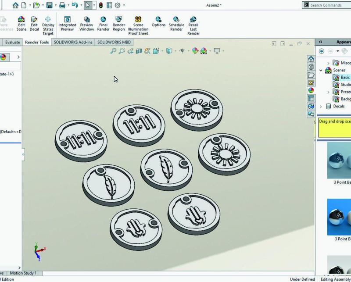Open DisplayManager appearance ball tab
351x282 pixels.
pos(3,57)
